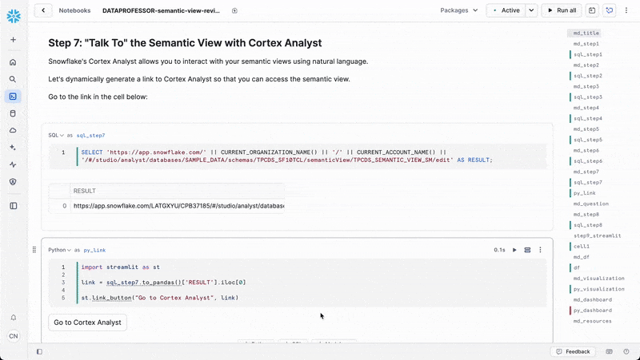Jump to sql_step7 in outline
The height and width of the screenshot is (360, 640).
coord(588,183)
